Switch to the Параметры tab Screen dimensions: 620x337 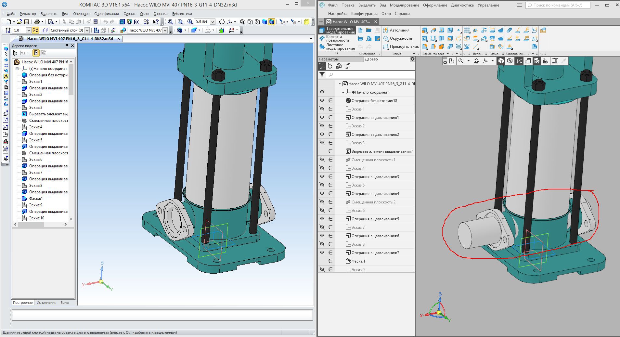pyautogui.click(x=329, y=59)
